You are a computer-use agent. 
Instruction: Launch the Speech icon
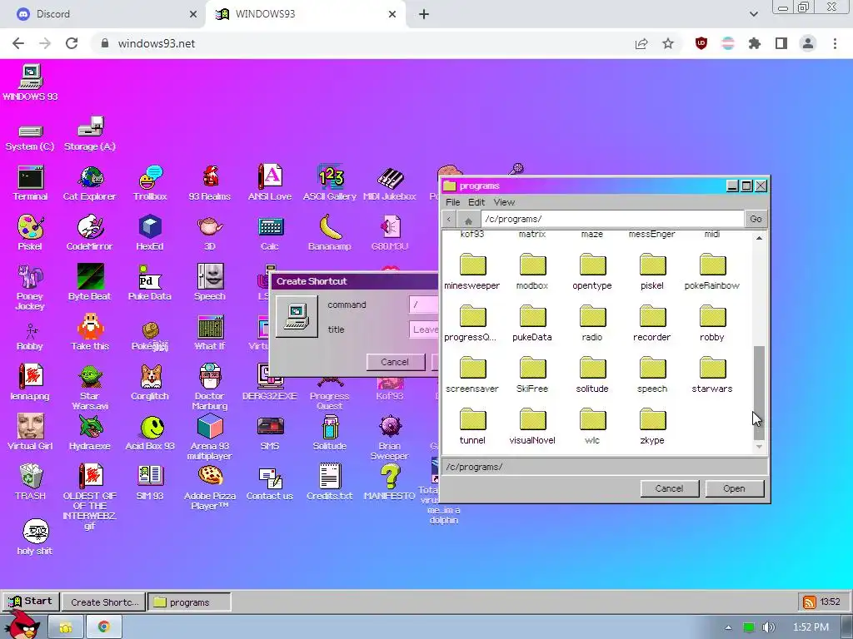pyautogui.click(x=210, y=282)
